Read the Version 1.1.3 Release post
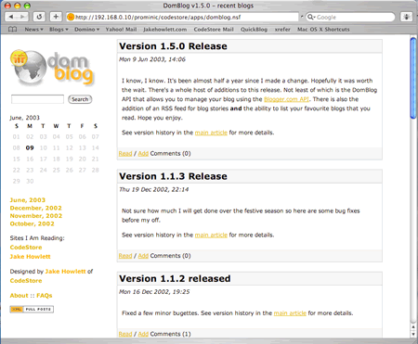The height and width of the screenshot is (344, 418). tap(125, 256)
